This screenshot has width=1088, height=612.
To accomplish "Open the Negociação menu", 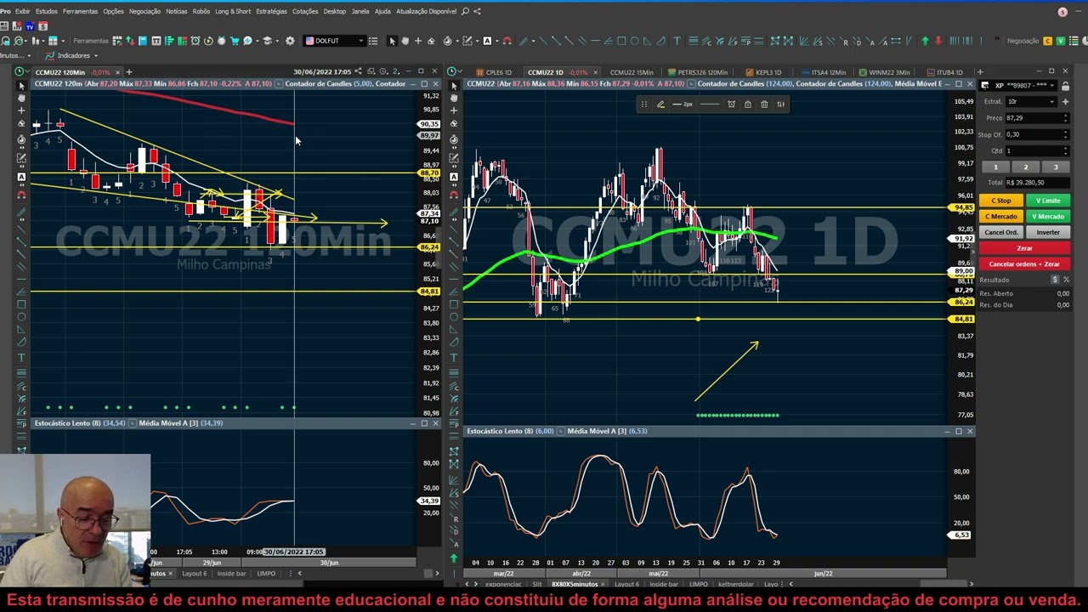I will coord(144,11).
